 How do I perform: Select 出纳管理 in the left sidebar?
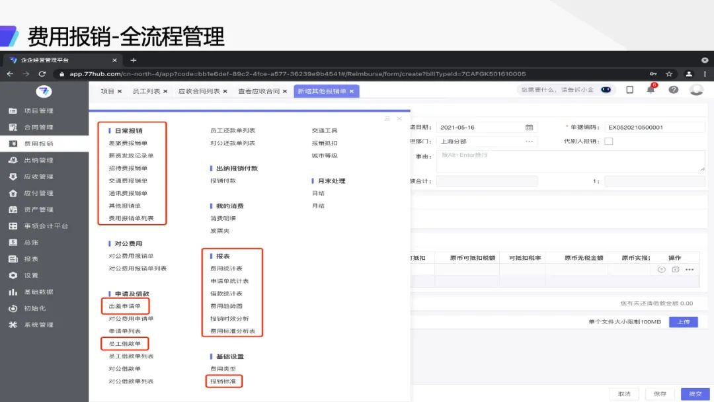pyautogui.click(x=38, y=160)
